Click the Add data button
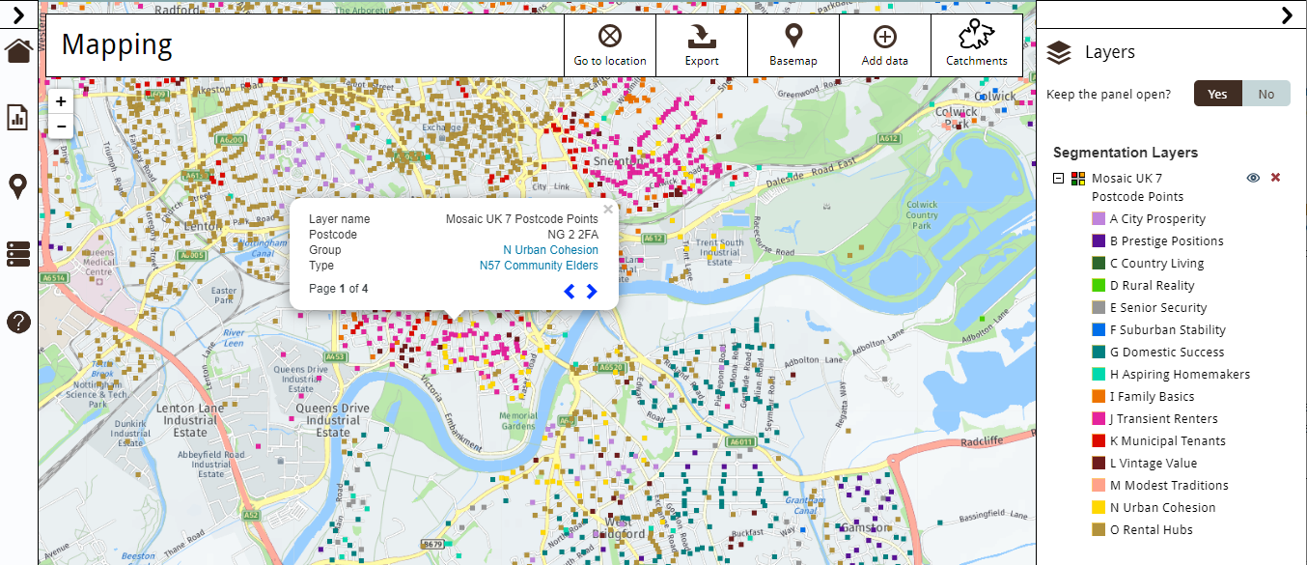This screenshot has height=565, width=1307. (884, 45)
